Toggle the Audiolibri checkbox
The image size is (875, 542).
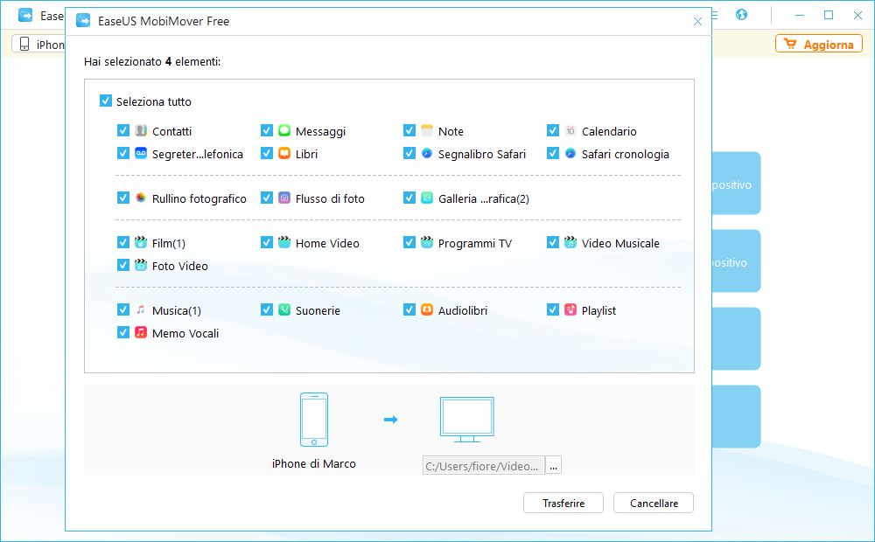409,310
